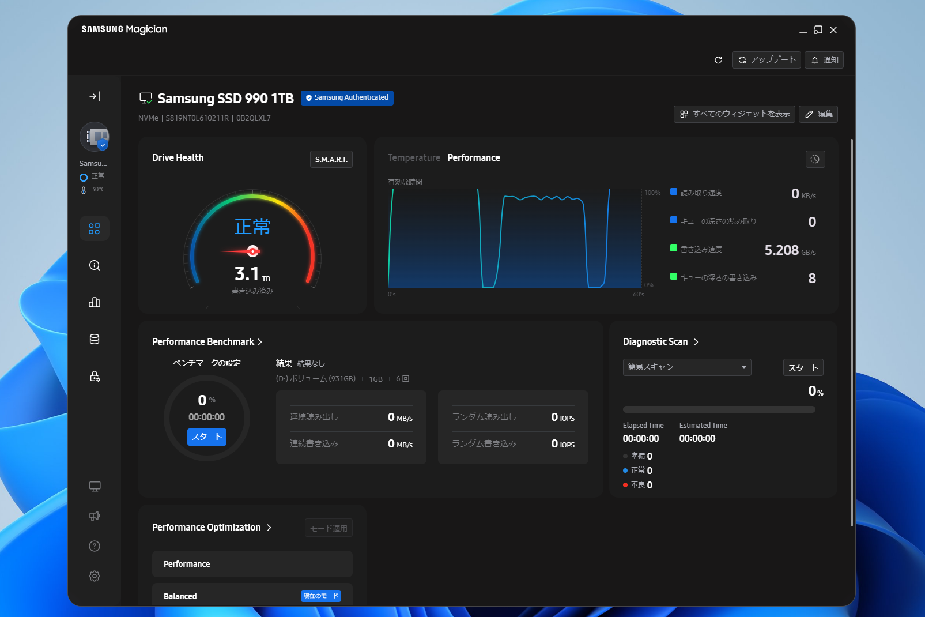
Task: Click the vertical scrollbar on the right
Action: (852, 332)
